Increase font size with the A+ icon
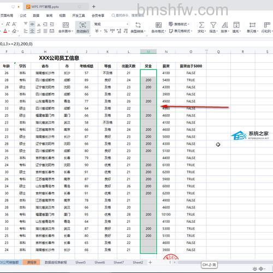The height and width of the screenshot is (273, 273). tap(8, 24)
